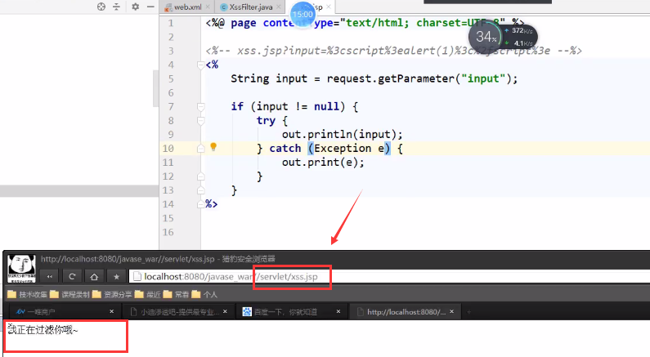The width and height of the screenshot is (650, 357).
Task: Click the locate-file target icon in panel
Action: coord(101,7)
